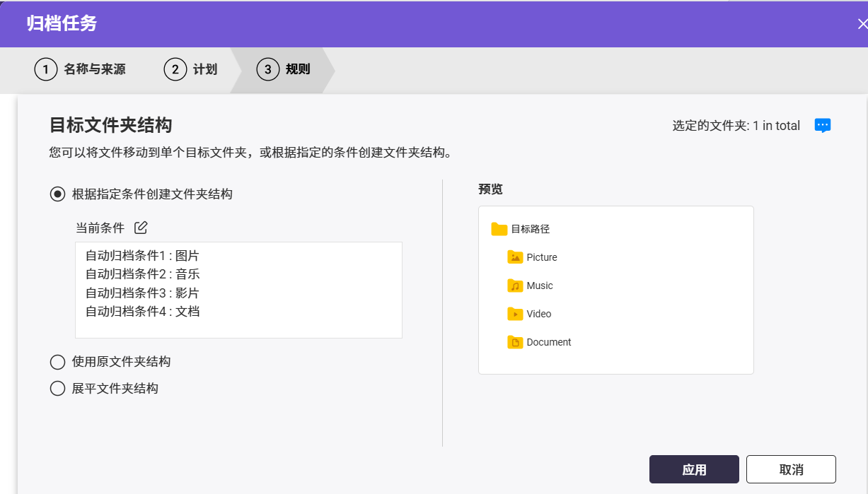The width and height of the screenshot is (868, 494).
Task: Choose the 展平文件夹结构 radio option
Action: (57, 388)
